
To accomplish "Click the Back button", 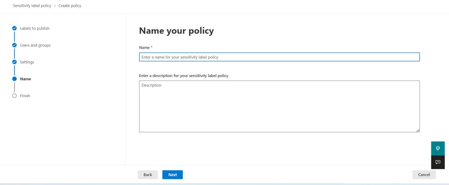I will [x=148, y=175].
